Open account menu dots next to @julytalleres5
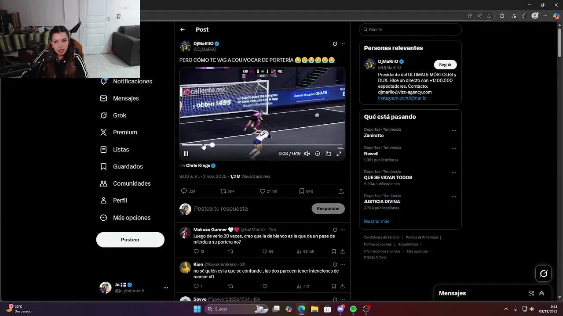Image resolution: width=563 pixels, height=316 pixels. click(166, 288)
